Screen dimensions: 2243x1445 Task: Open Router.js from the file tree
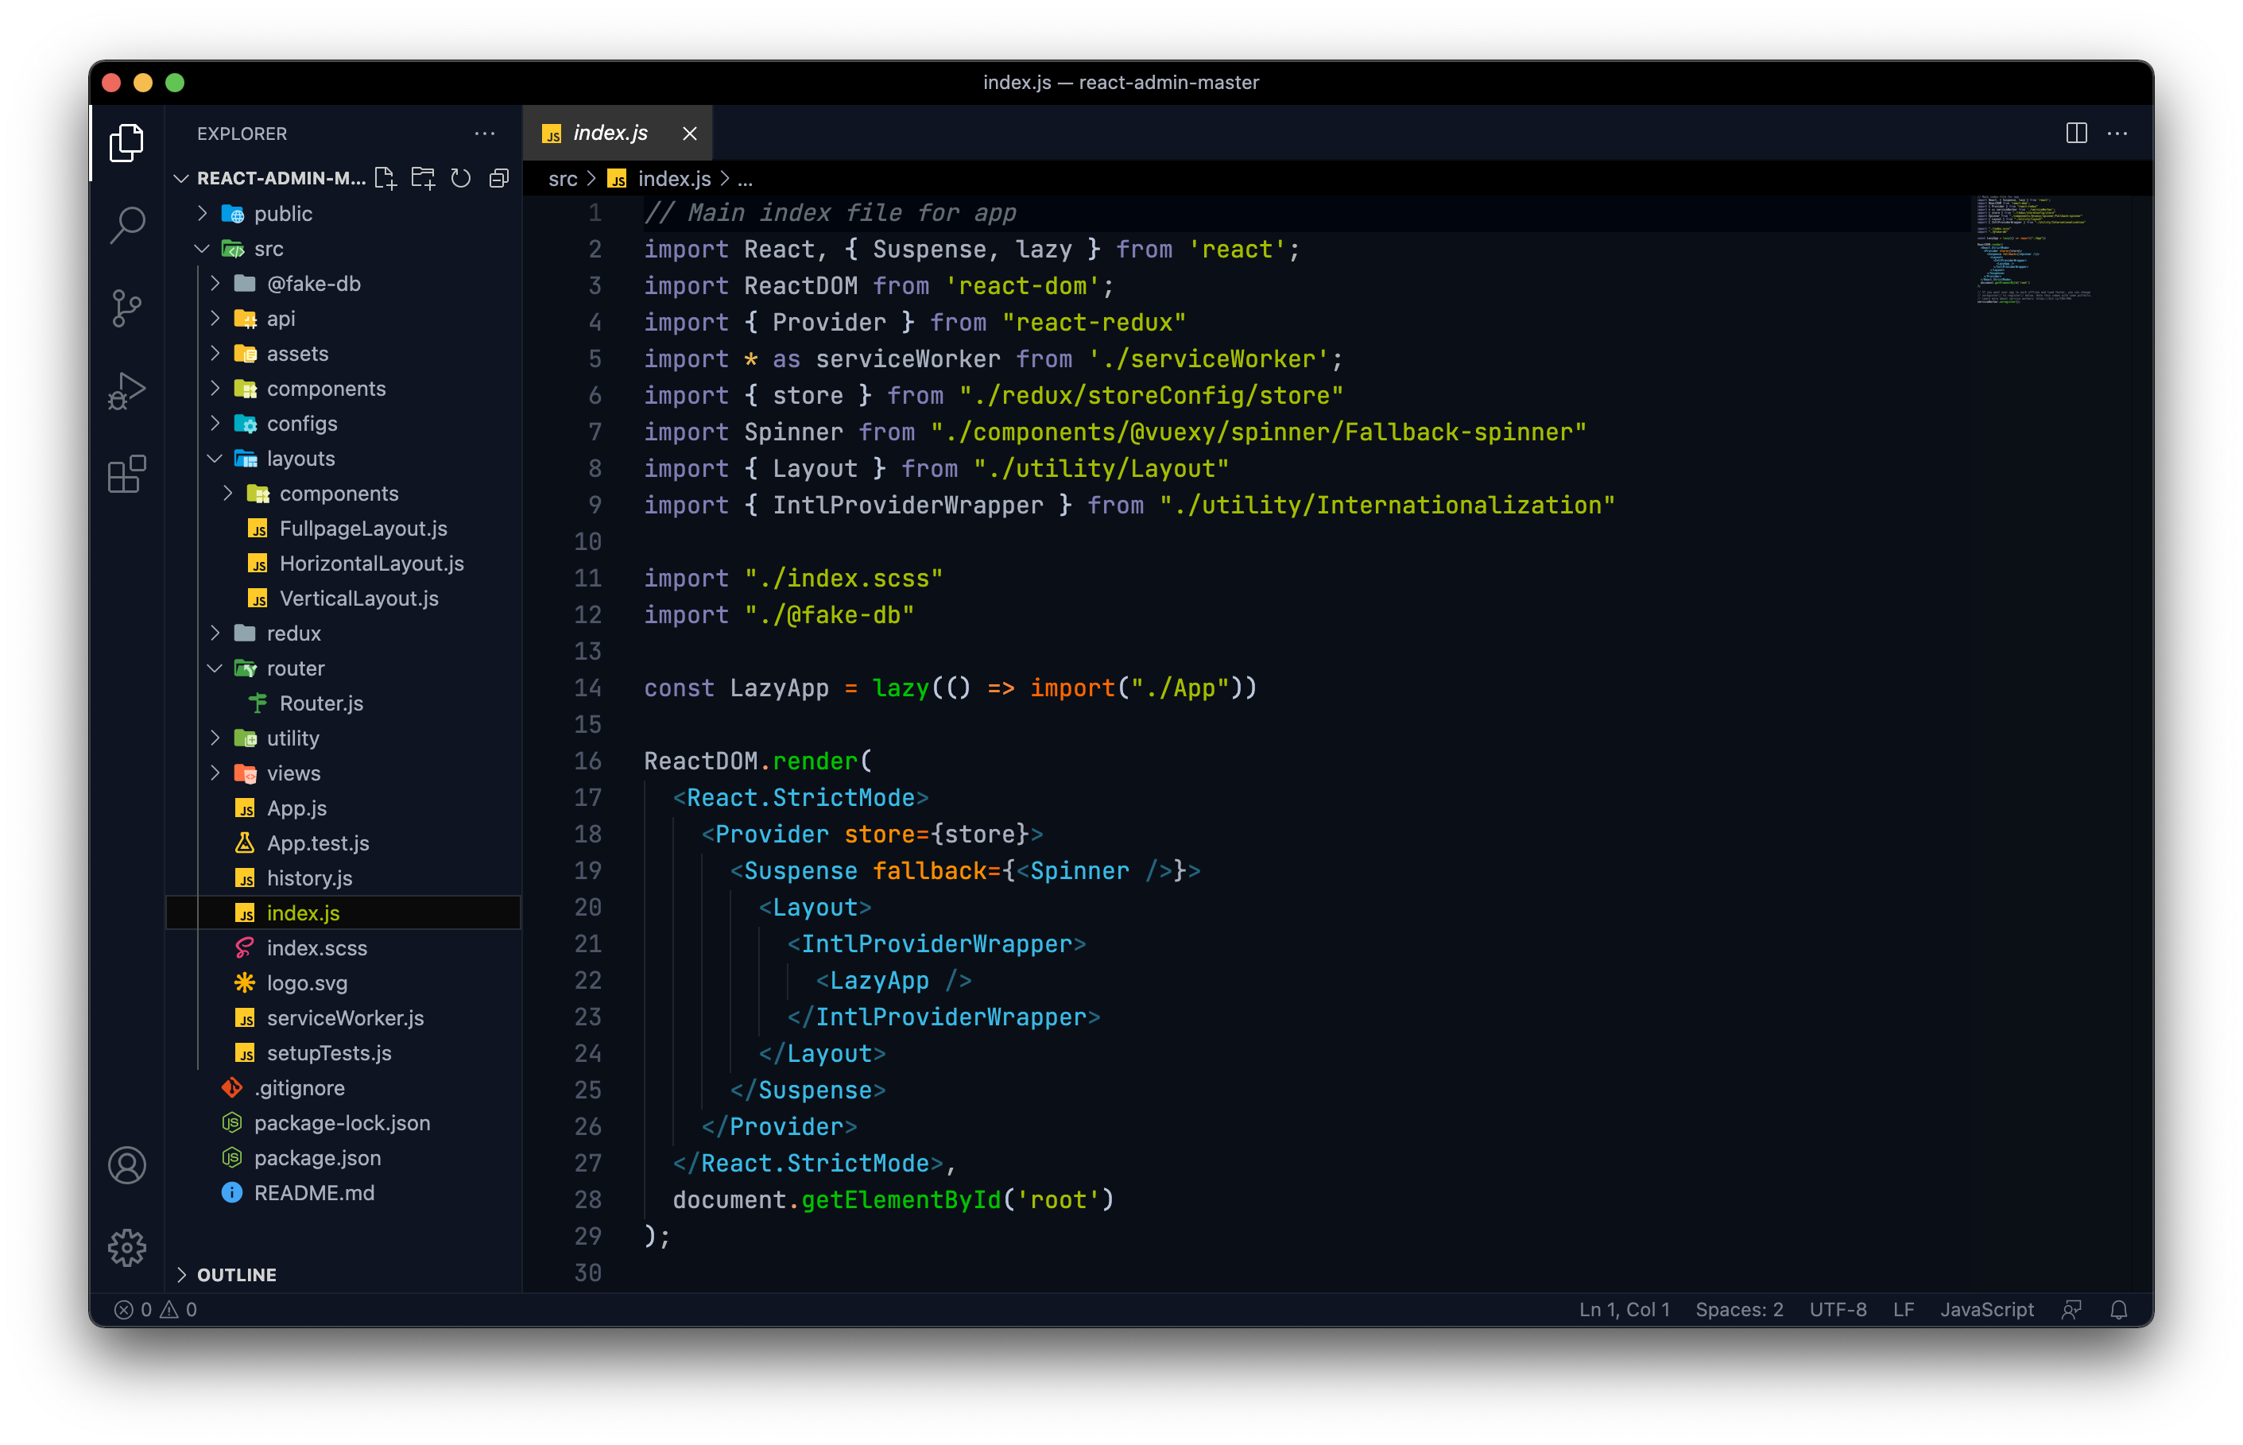pos(321,703)
